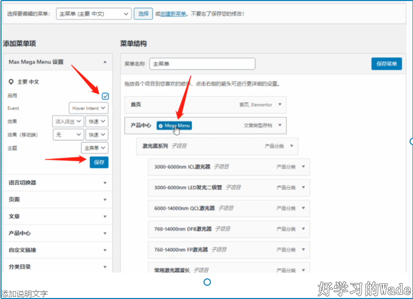
Task: Click the 选择 button
Action: [x=143, y=14]
